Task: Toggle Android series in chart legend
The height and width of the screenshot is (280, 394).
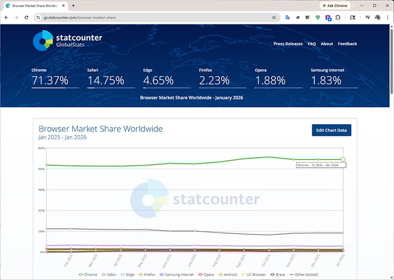Action: 228,274
